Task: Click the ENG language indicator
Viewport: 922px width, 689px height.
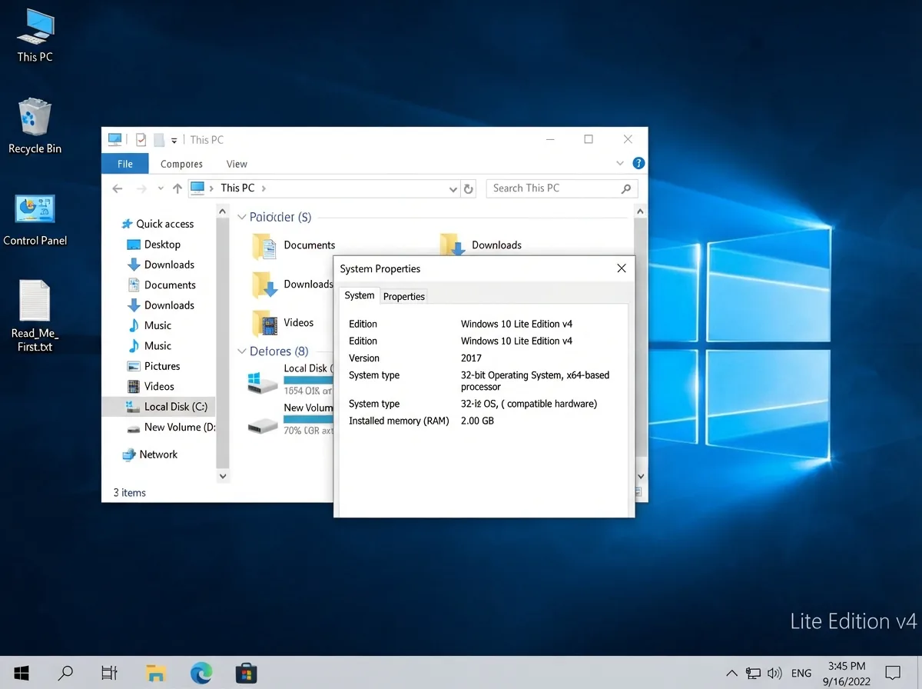Action: [x=801, y=673]
